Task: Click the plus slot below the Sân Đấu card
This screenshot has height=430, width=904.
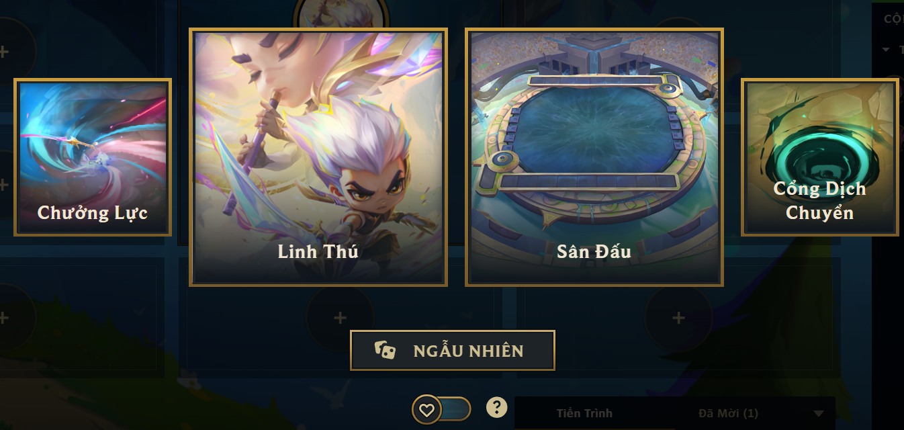Action: click(678, 318)
